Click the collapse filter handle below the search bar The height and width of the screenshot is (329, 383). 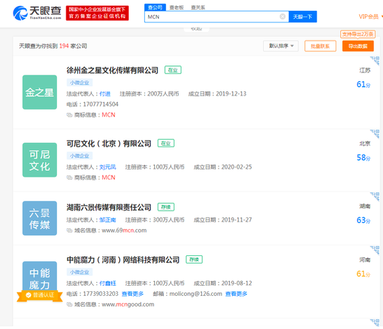196,29
